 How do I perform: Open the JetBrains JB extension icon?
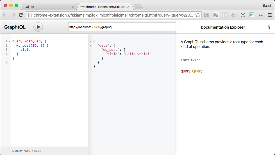pyautogui.click(x=216, y=15)
